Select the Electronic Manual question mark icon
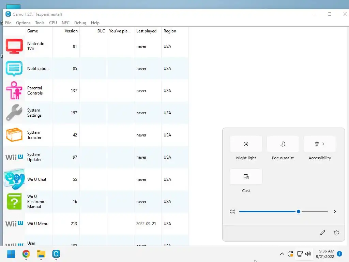Image resolution: width=349 pixels, height=262 pixels. click(14, 201)
